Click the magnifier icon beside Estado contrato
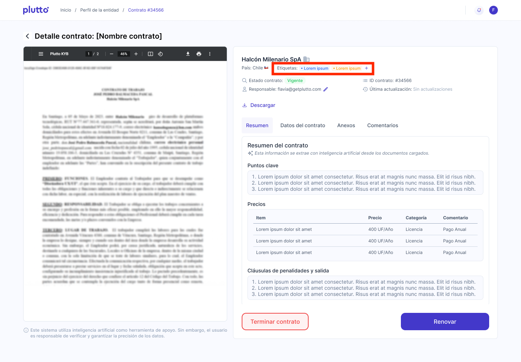The image size is (521, 362). pos(245,81)
